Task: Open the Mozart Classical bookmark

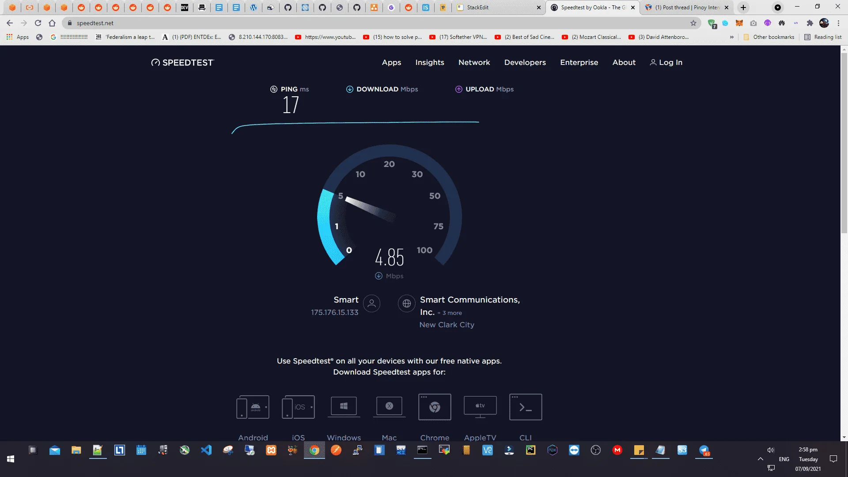Action: (x=591, y=37)
